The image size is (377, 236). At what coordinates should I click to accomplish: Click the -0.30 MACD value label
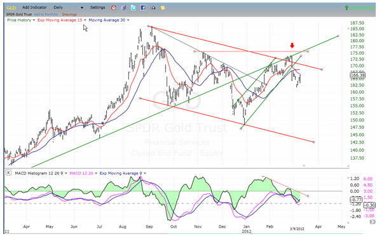[x=369, y=205]
